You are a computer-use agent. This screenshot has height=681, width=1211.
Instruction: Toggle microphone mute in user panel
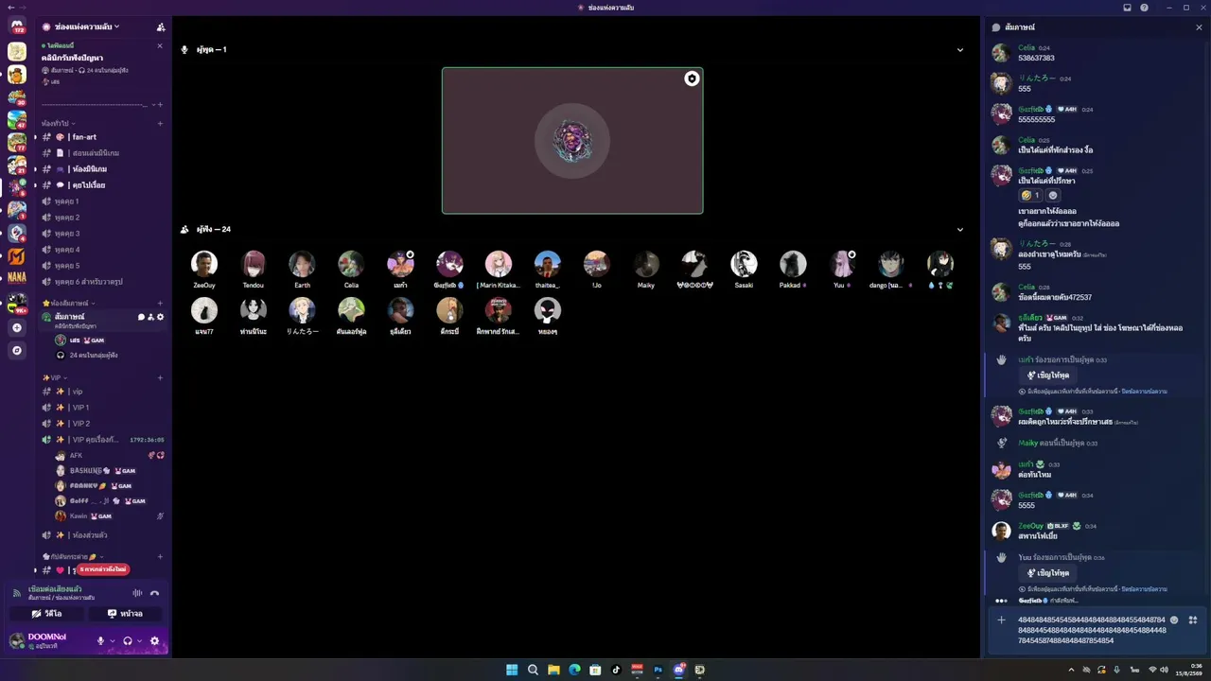tap(100, 641)
